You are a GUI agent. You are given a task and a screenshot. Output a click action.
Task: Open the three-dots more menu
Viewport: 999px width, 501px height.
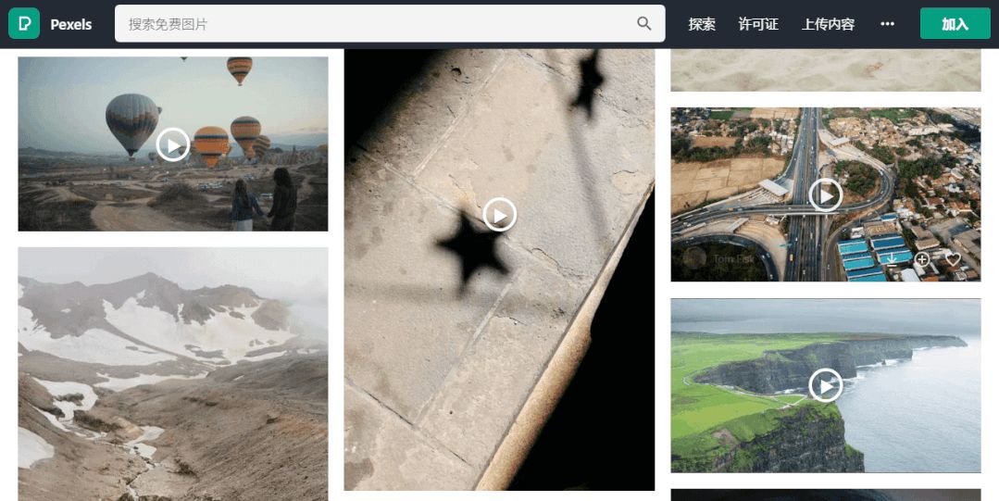point(888,23)
